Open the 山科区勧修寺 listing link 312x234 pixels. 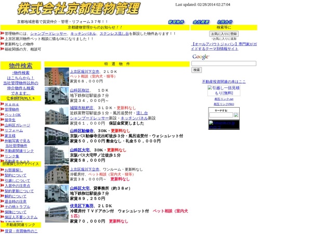82,131
